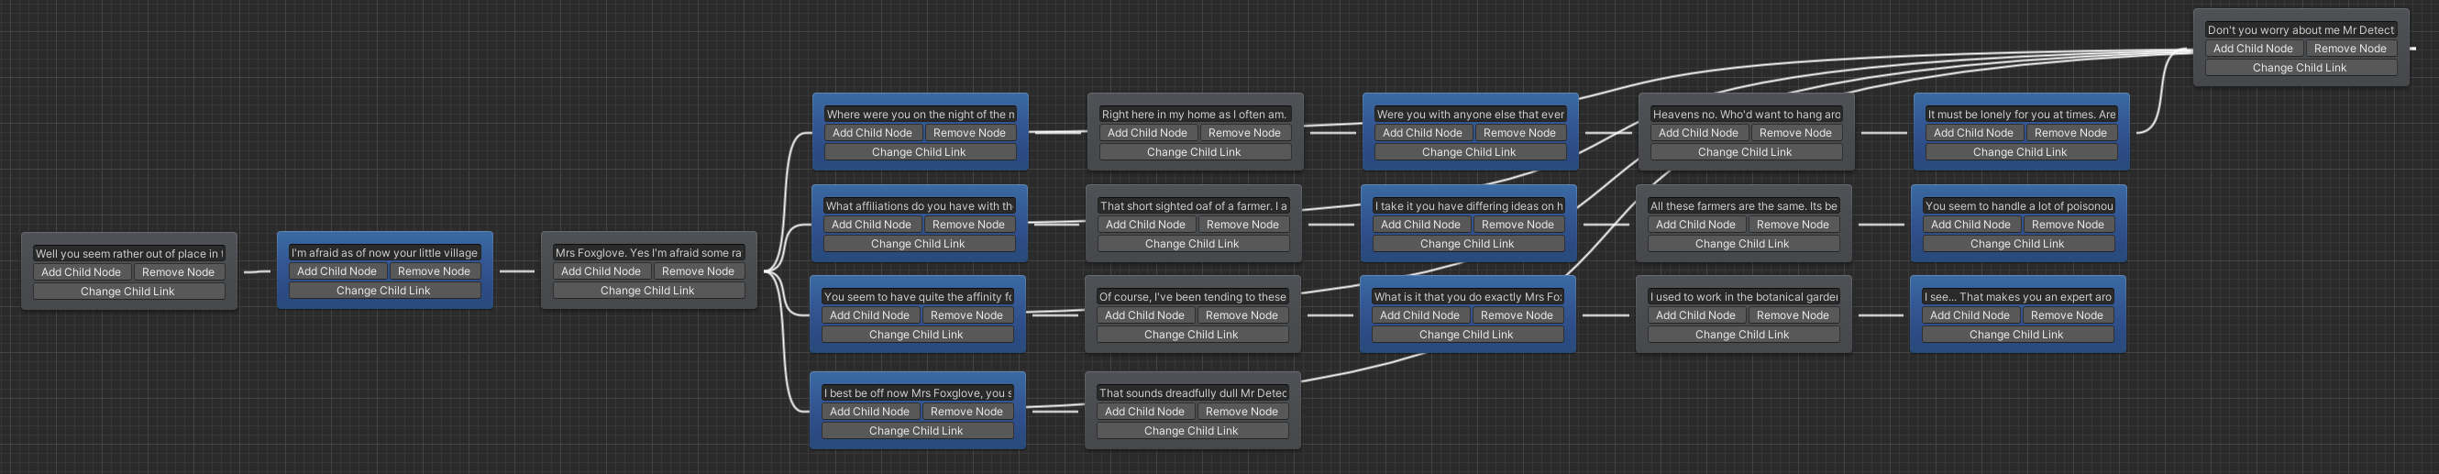Remove the 'I'm afraid as of now' node
Image resolution: width=2439 pixels, height=474 pixels.
click(434, 271)
